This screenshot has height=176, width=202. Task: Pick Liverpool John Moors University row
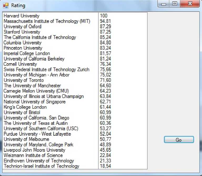coord(34,150)
